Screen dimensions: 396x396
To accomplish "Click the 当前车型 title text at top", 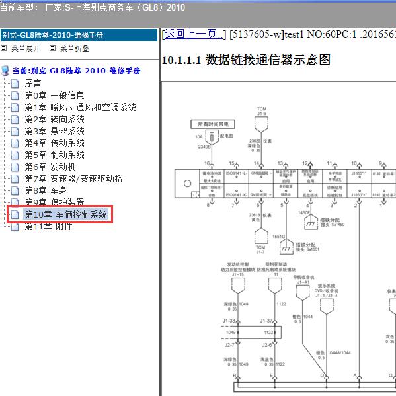I will click(x=93, y=7).
